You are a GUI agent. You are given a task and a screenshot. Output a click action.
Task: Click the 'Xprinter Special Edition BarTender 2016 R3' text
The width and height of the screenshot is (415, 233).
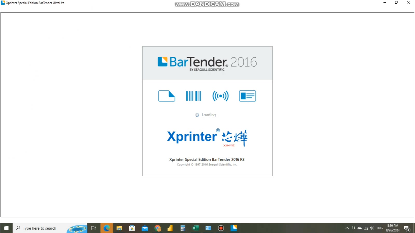[x=207, y=159]
